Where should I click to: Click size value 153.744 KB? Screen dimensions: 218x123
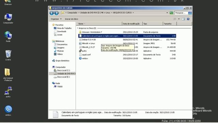point(171,40)
